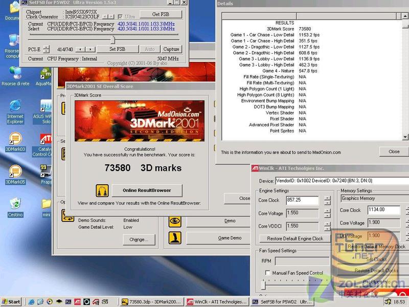Viewport: 409px width, 307px height.
Task: Click the Details list scrollbar up arrow
Action: coord(405,16)
